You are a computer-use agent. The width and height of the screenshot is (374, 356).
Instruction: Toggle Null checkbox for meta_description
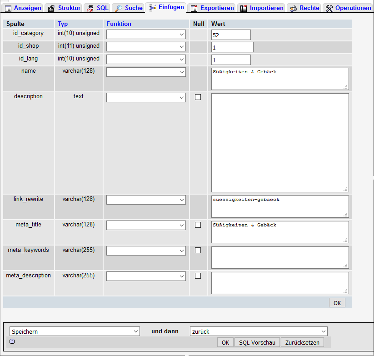click(198, 276)
